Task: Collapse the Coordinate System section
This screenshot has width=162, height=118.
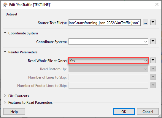Action: (x=5, y=33)
